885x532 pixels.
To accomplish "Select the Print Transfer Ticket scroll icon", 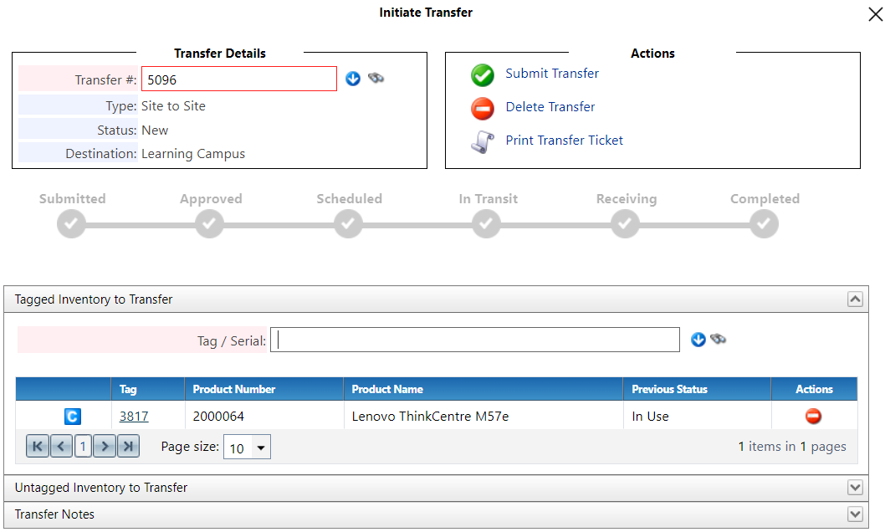I will pyautogui.click(x=483, y=140).
